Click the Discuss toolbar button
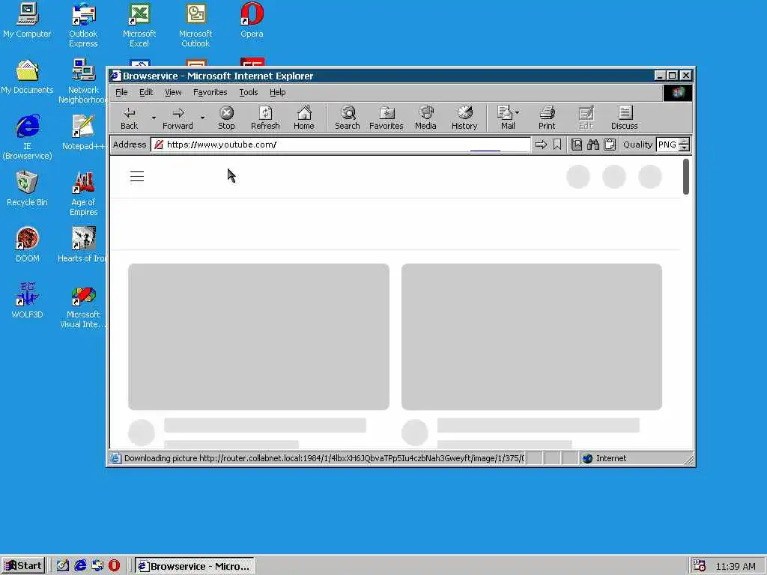Image resolution: width=767 pixels, height=575 pixels. pos(625,118)
